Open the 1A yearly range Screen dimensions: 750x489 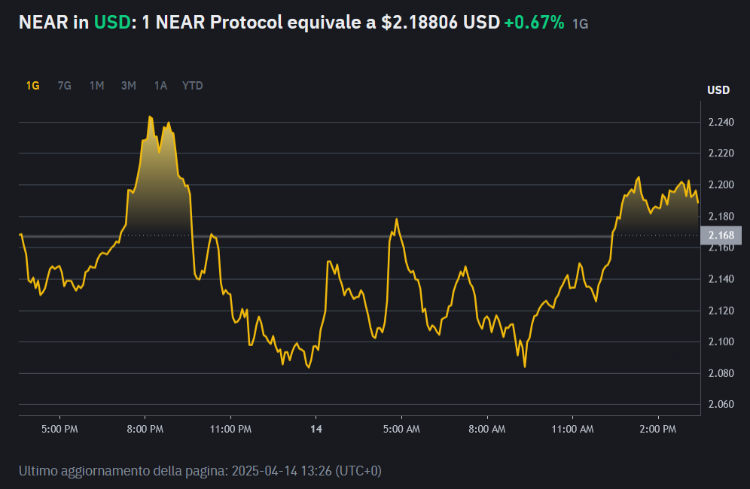[x=160, y=86]
